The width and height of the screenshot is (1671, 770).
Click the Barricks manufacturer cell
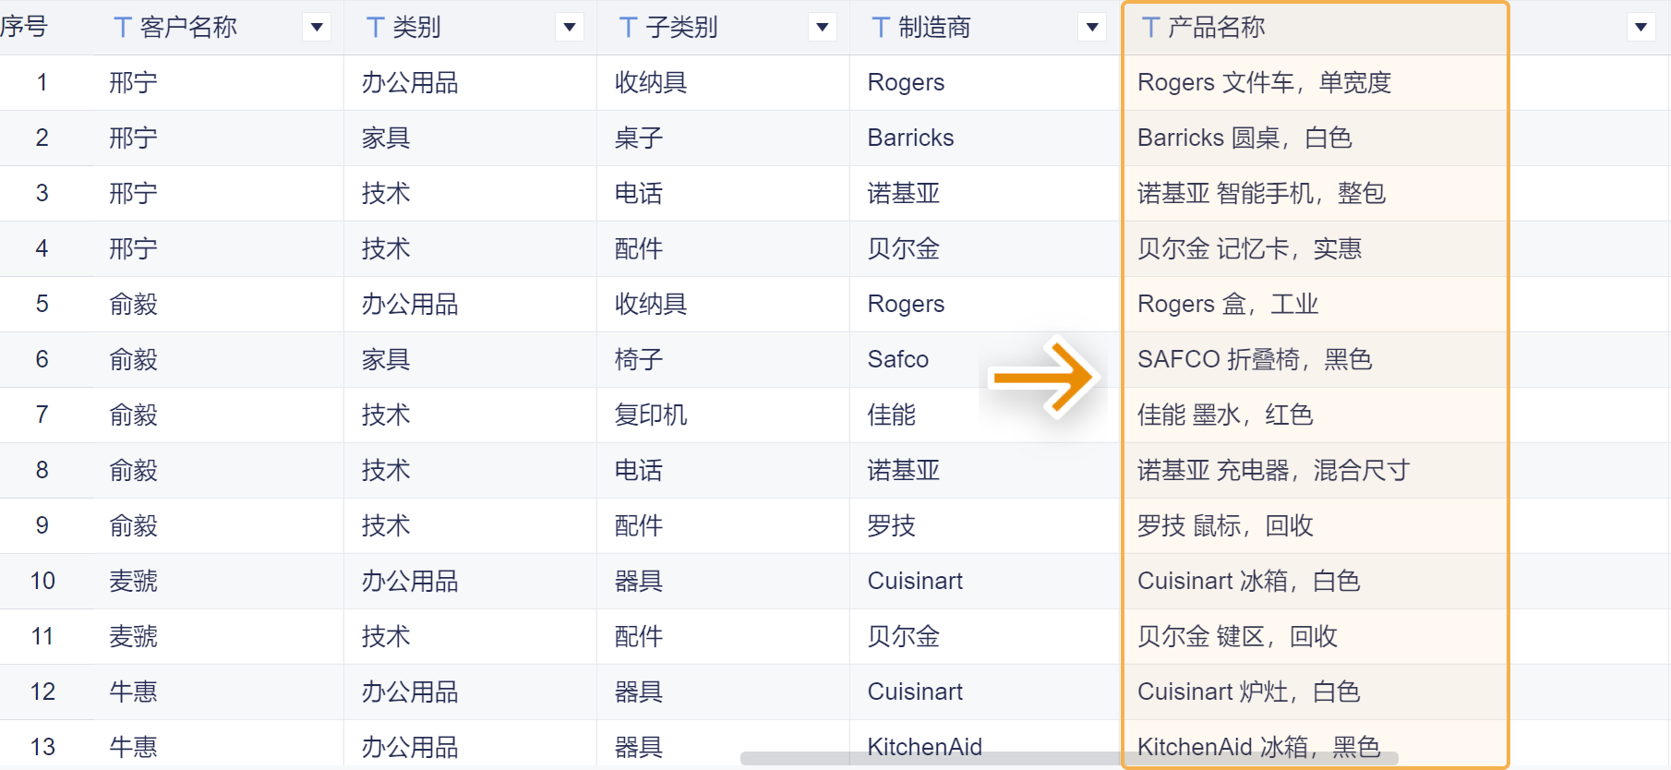tap(910, 138)
